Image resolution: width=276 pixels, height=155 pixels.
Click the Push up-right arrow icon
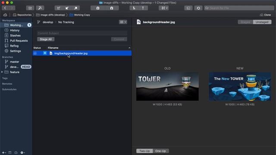[x=75, y=8]
